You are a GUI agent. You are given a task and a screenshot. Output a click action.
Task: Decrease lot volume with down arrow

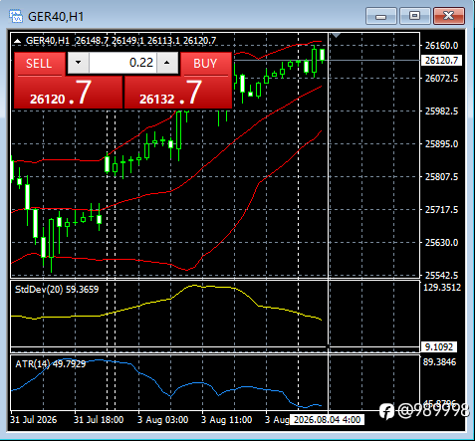point(79,63)
